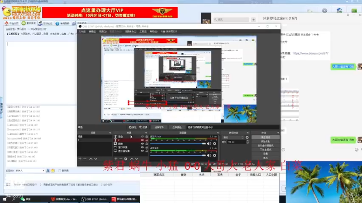
Task: Open the 编辑(E) menu in OBS
Action: point(92,32)
